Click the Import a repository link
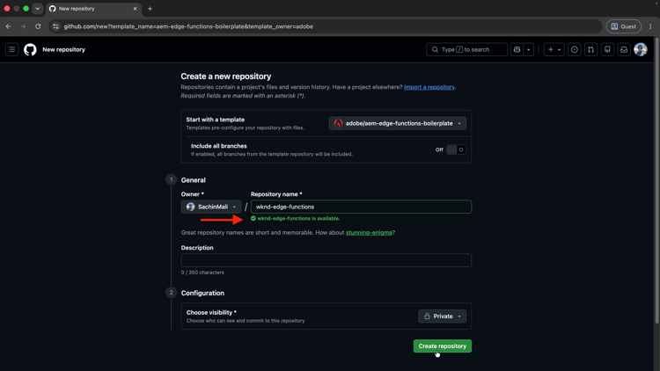This screenshot has width=660, height=371. coord(429,87)
